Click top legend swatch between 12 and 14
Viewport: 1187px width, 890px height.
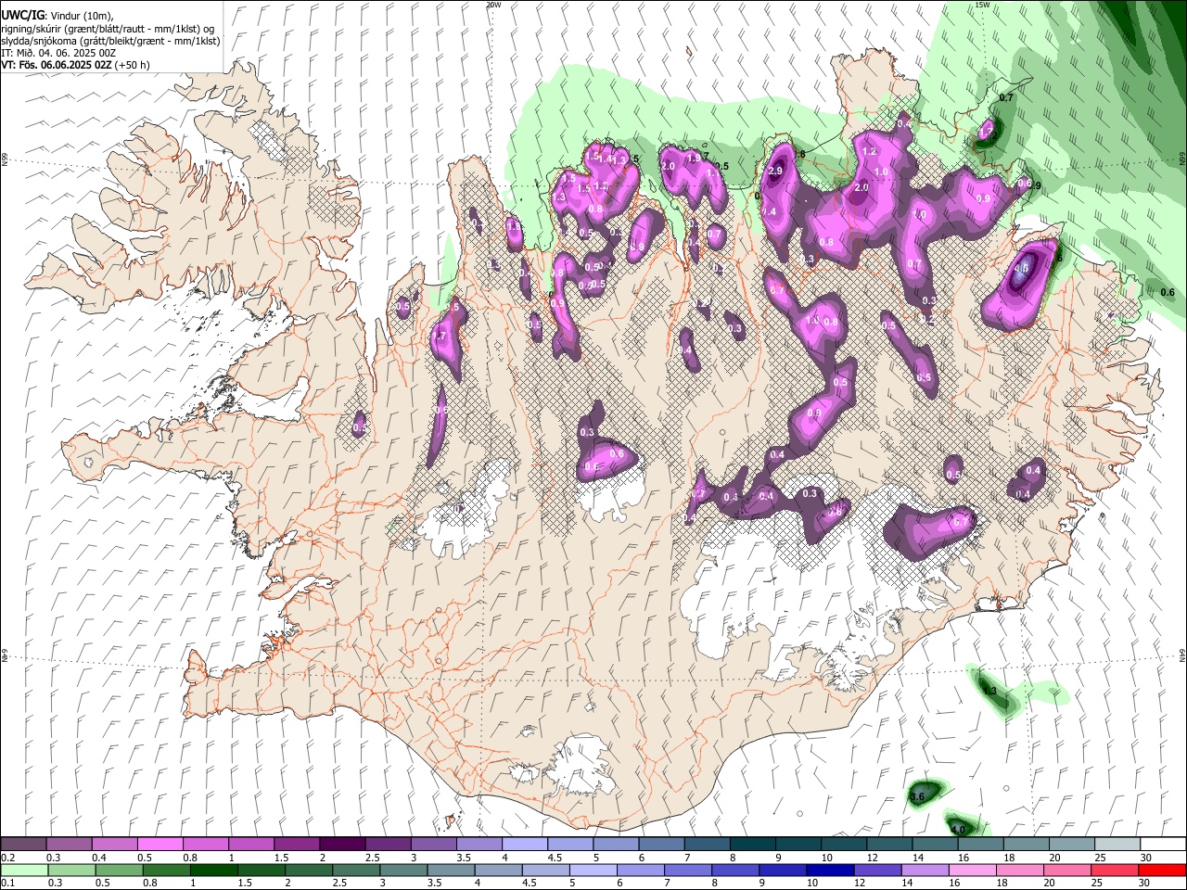tap(888, 845)
